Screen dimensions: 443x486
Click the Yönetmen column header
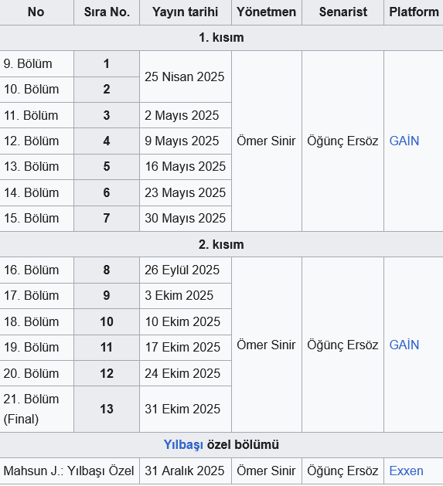click(x=267, y=12)
